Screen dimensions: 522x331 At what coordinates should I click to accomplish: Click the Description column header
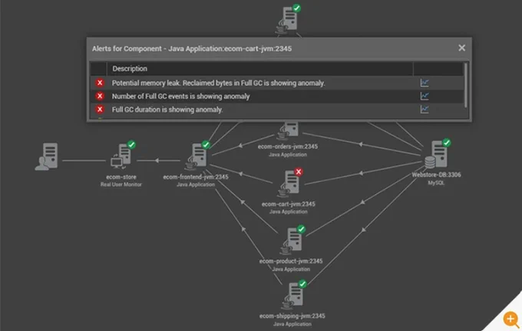[x=130, y=69]
